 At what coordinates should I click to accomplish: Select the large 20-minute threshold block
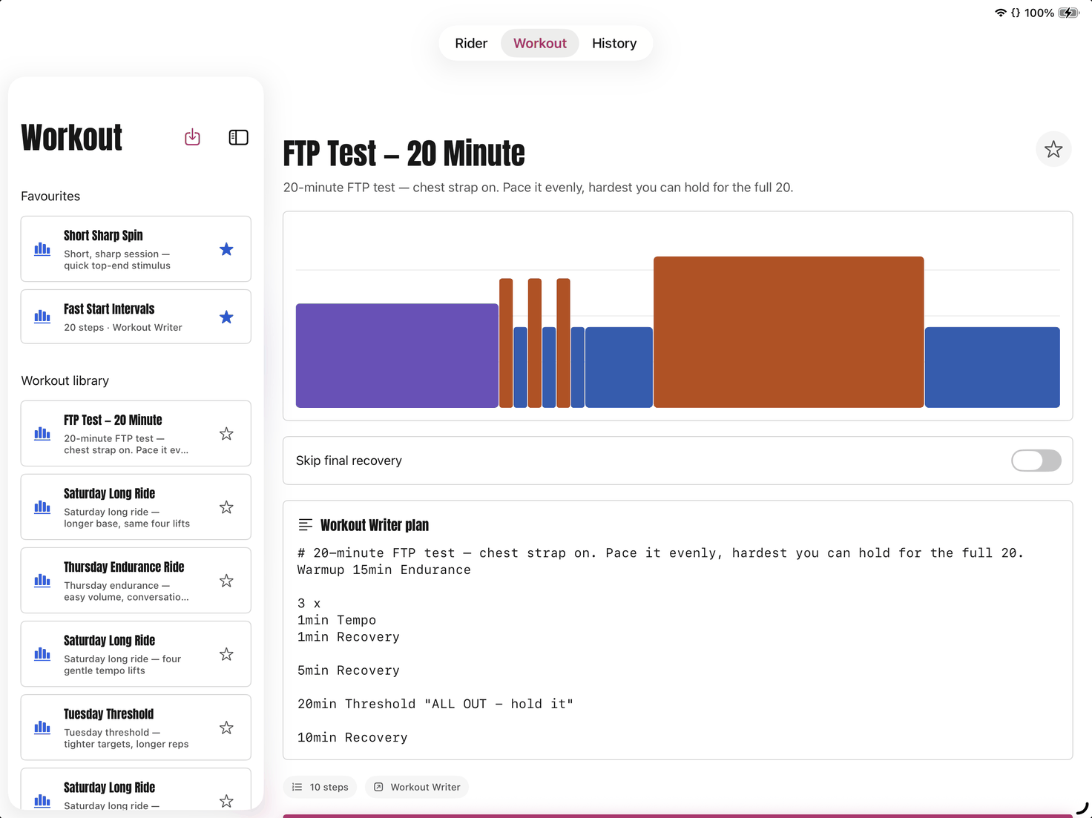coord(789,332)
